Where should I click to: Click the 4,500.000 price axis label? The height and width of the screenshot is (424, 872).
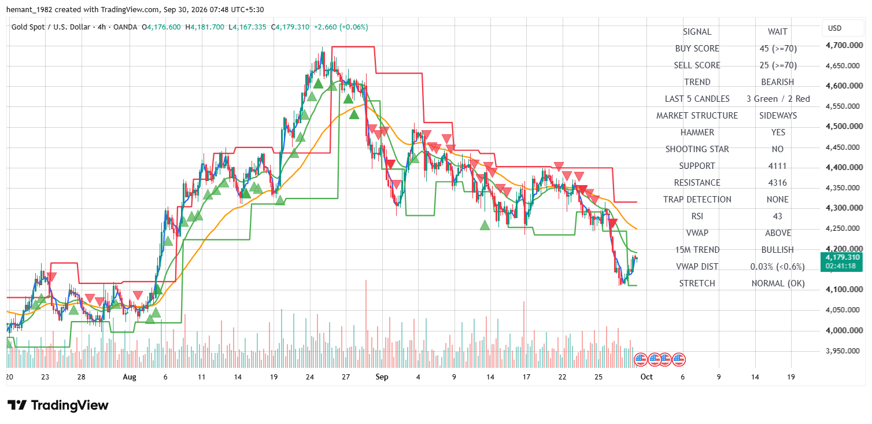[844, 127]
